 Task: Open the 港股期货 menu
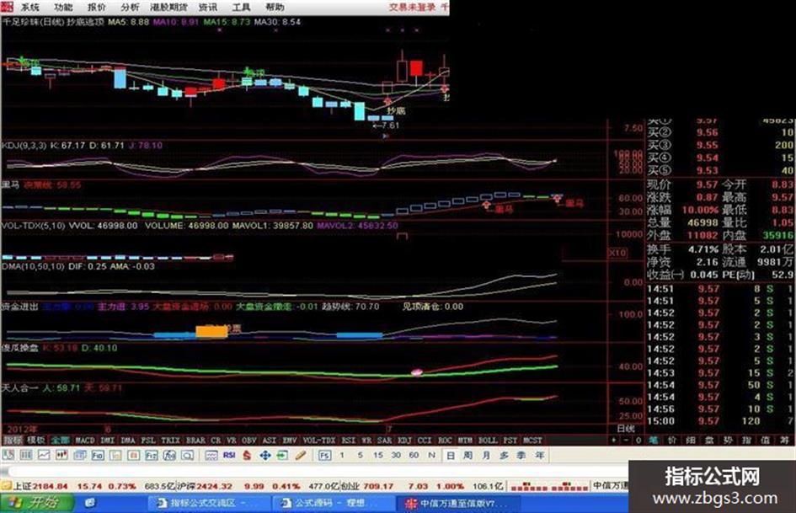[x=168, y=7]
